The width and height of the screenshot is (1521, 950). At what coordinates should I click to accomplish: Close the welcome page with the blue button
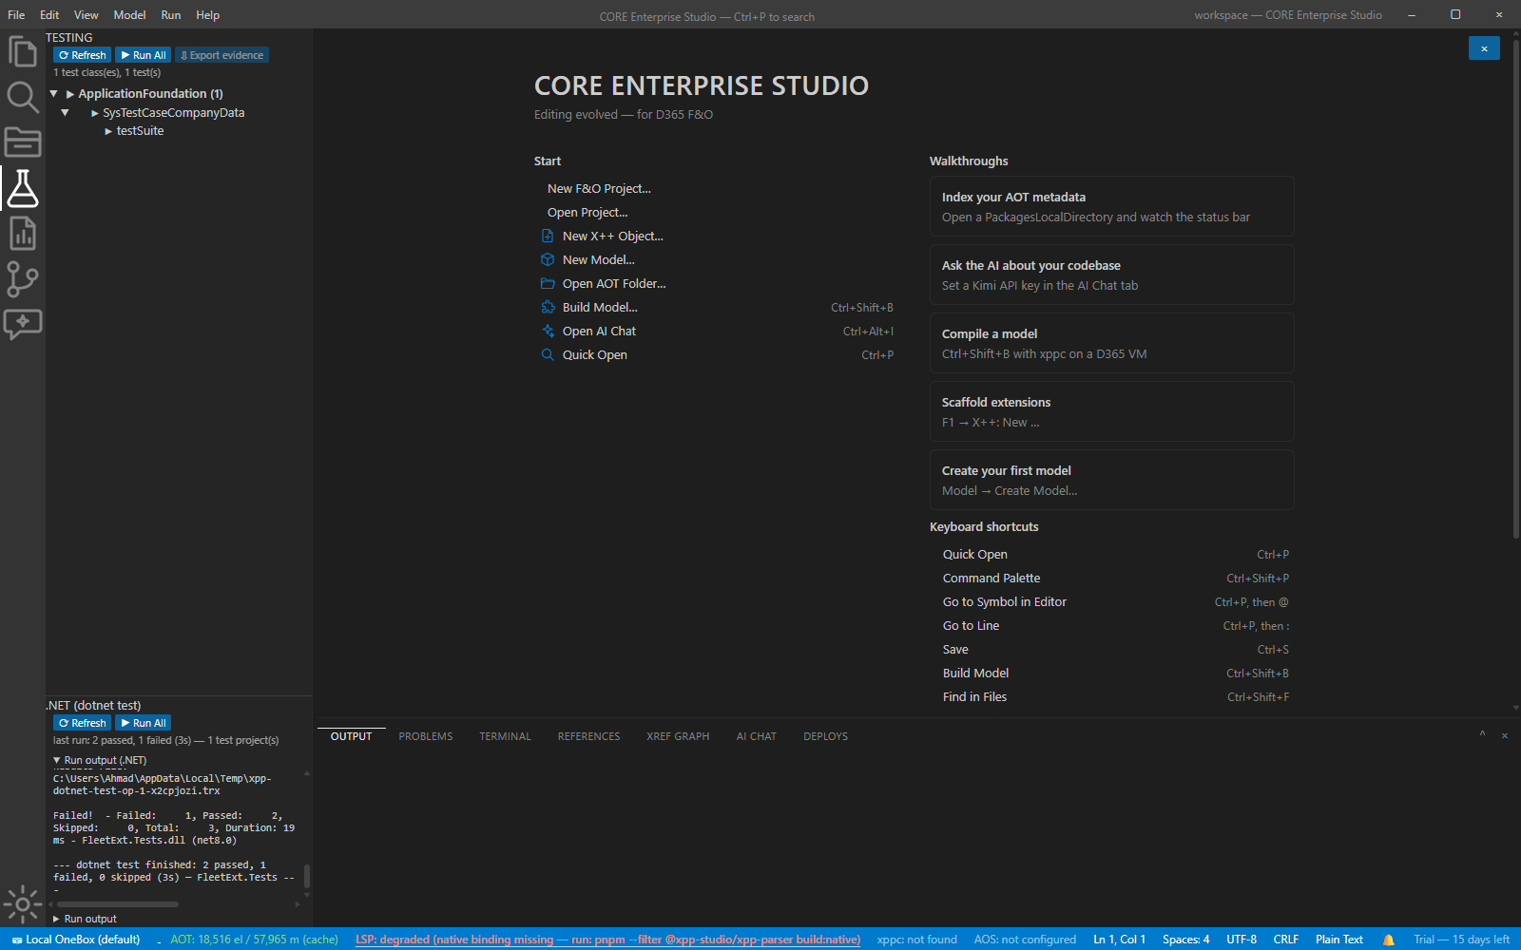click(1484, 48)
